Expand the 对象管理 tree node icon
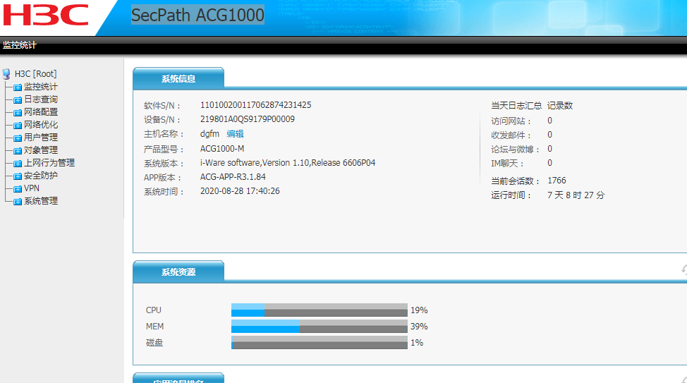The image size is (687, 383). click(18, 151)
